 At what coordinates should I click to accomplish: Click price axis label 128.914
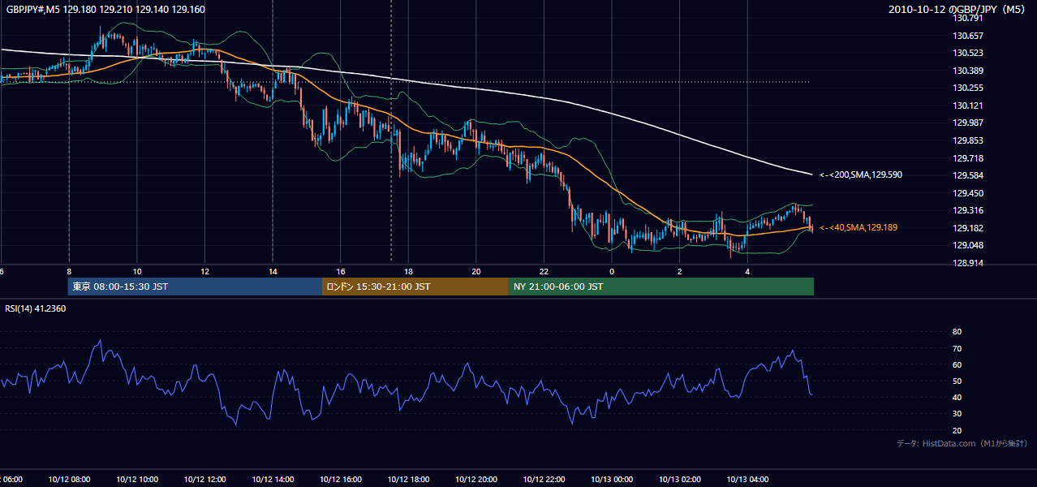click(x=967, y=263)
